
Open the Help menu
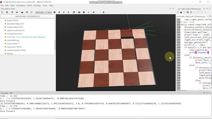[x=51, y=6]
